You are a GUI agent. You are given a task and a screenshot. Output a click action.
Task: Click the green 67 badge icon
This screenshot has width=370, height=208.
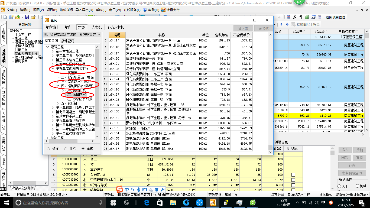point(299,2)
